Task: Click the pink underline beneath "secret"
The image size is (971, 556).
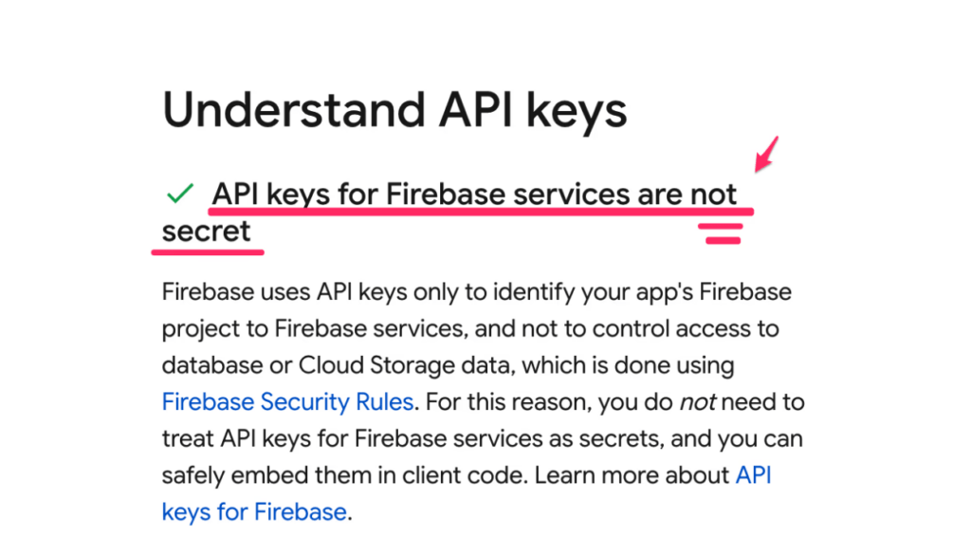Action: [x=208, y=252]
